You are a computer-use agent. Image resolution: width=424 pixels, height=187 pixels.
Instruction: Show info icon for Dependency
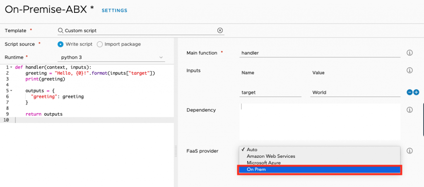(x=410, y=110)
